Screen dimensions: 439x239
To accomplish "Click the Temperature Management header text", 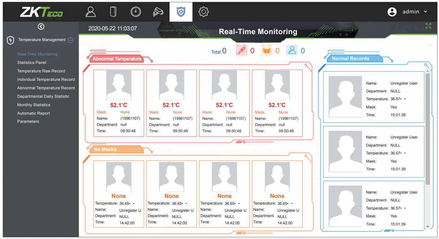I will pyautogui.click(x=42, y=40).
